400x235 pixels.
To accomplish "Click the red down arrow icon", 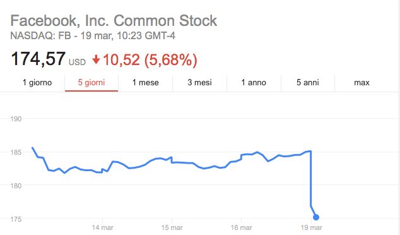I will click(96, 60).
